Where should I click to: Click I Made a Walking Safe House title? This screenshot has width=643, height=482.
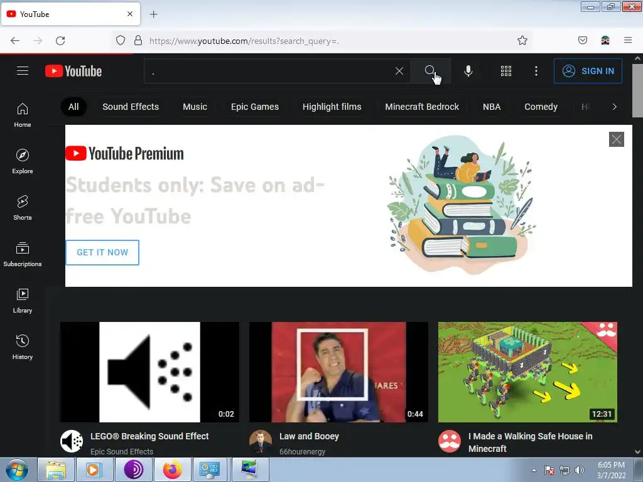[x=530, y=442]
